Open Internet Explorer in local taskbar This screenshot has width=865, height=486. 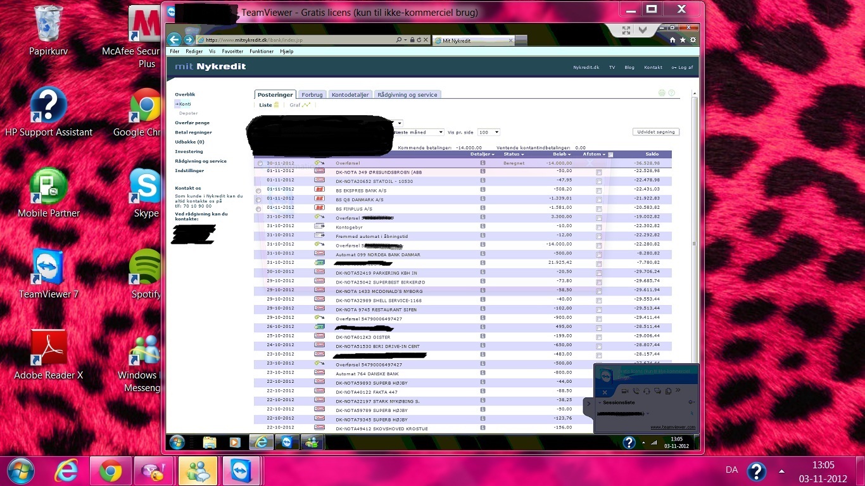66,471
